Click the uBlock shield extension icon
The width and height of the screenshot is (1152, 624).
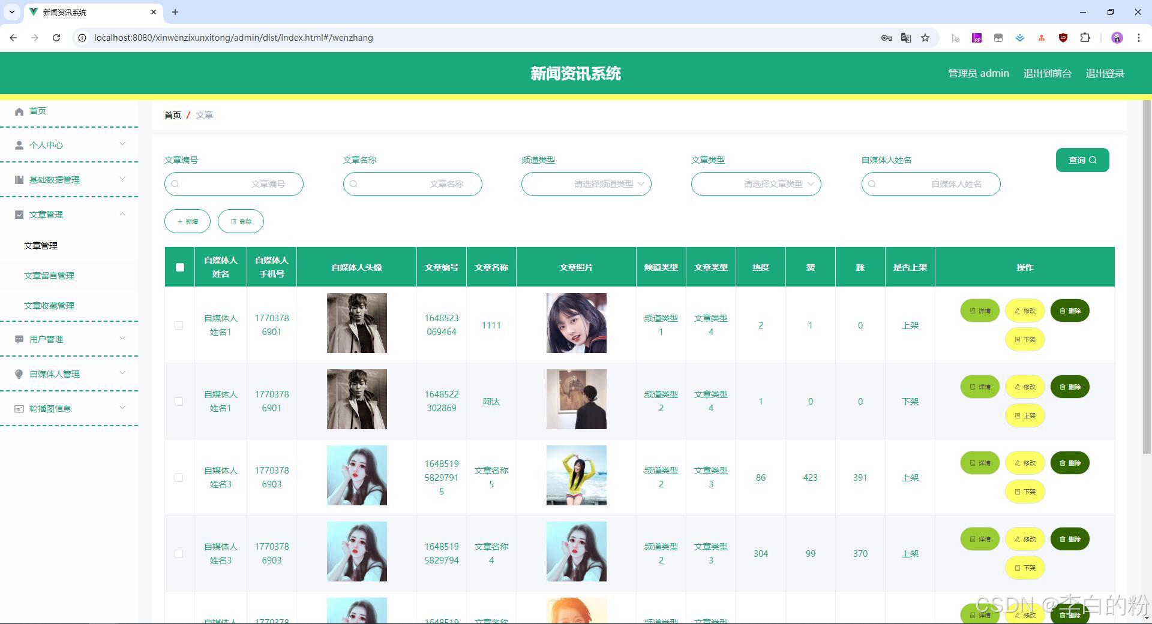[x=1063, y=38]
